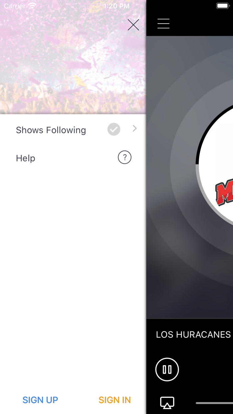Screen dimensions: 233x414
Task: Tap the battery status icon
Action: (x=223, y=6)
